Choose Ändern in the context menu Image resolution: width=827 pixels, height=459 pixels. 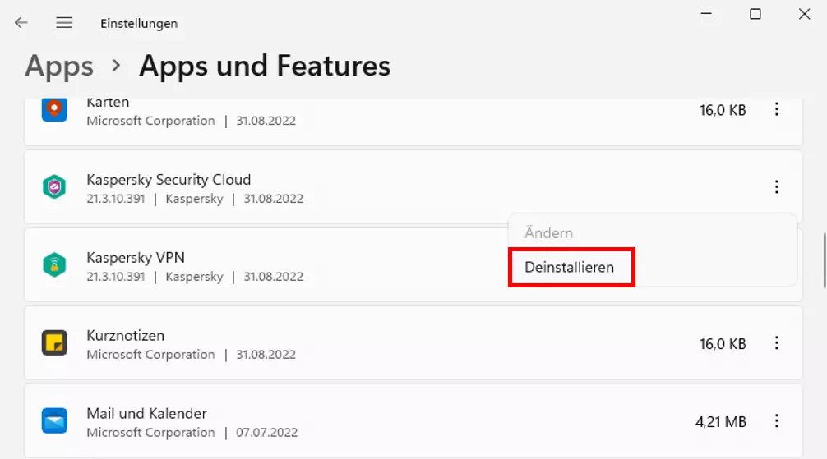pyautogui.click(x=548, y=233)
